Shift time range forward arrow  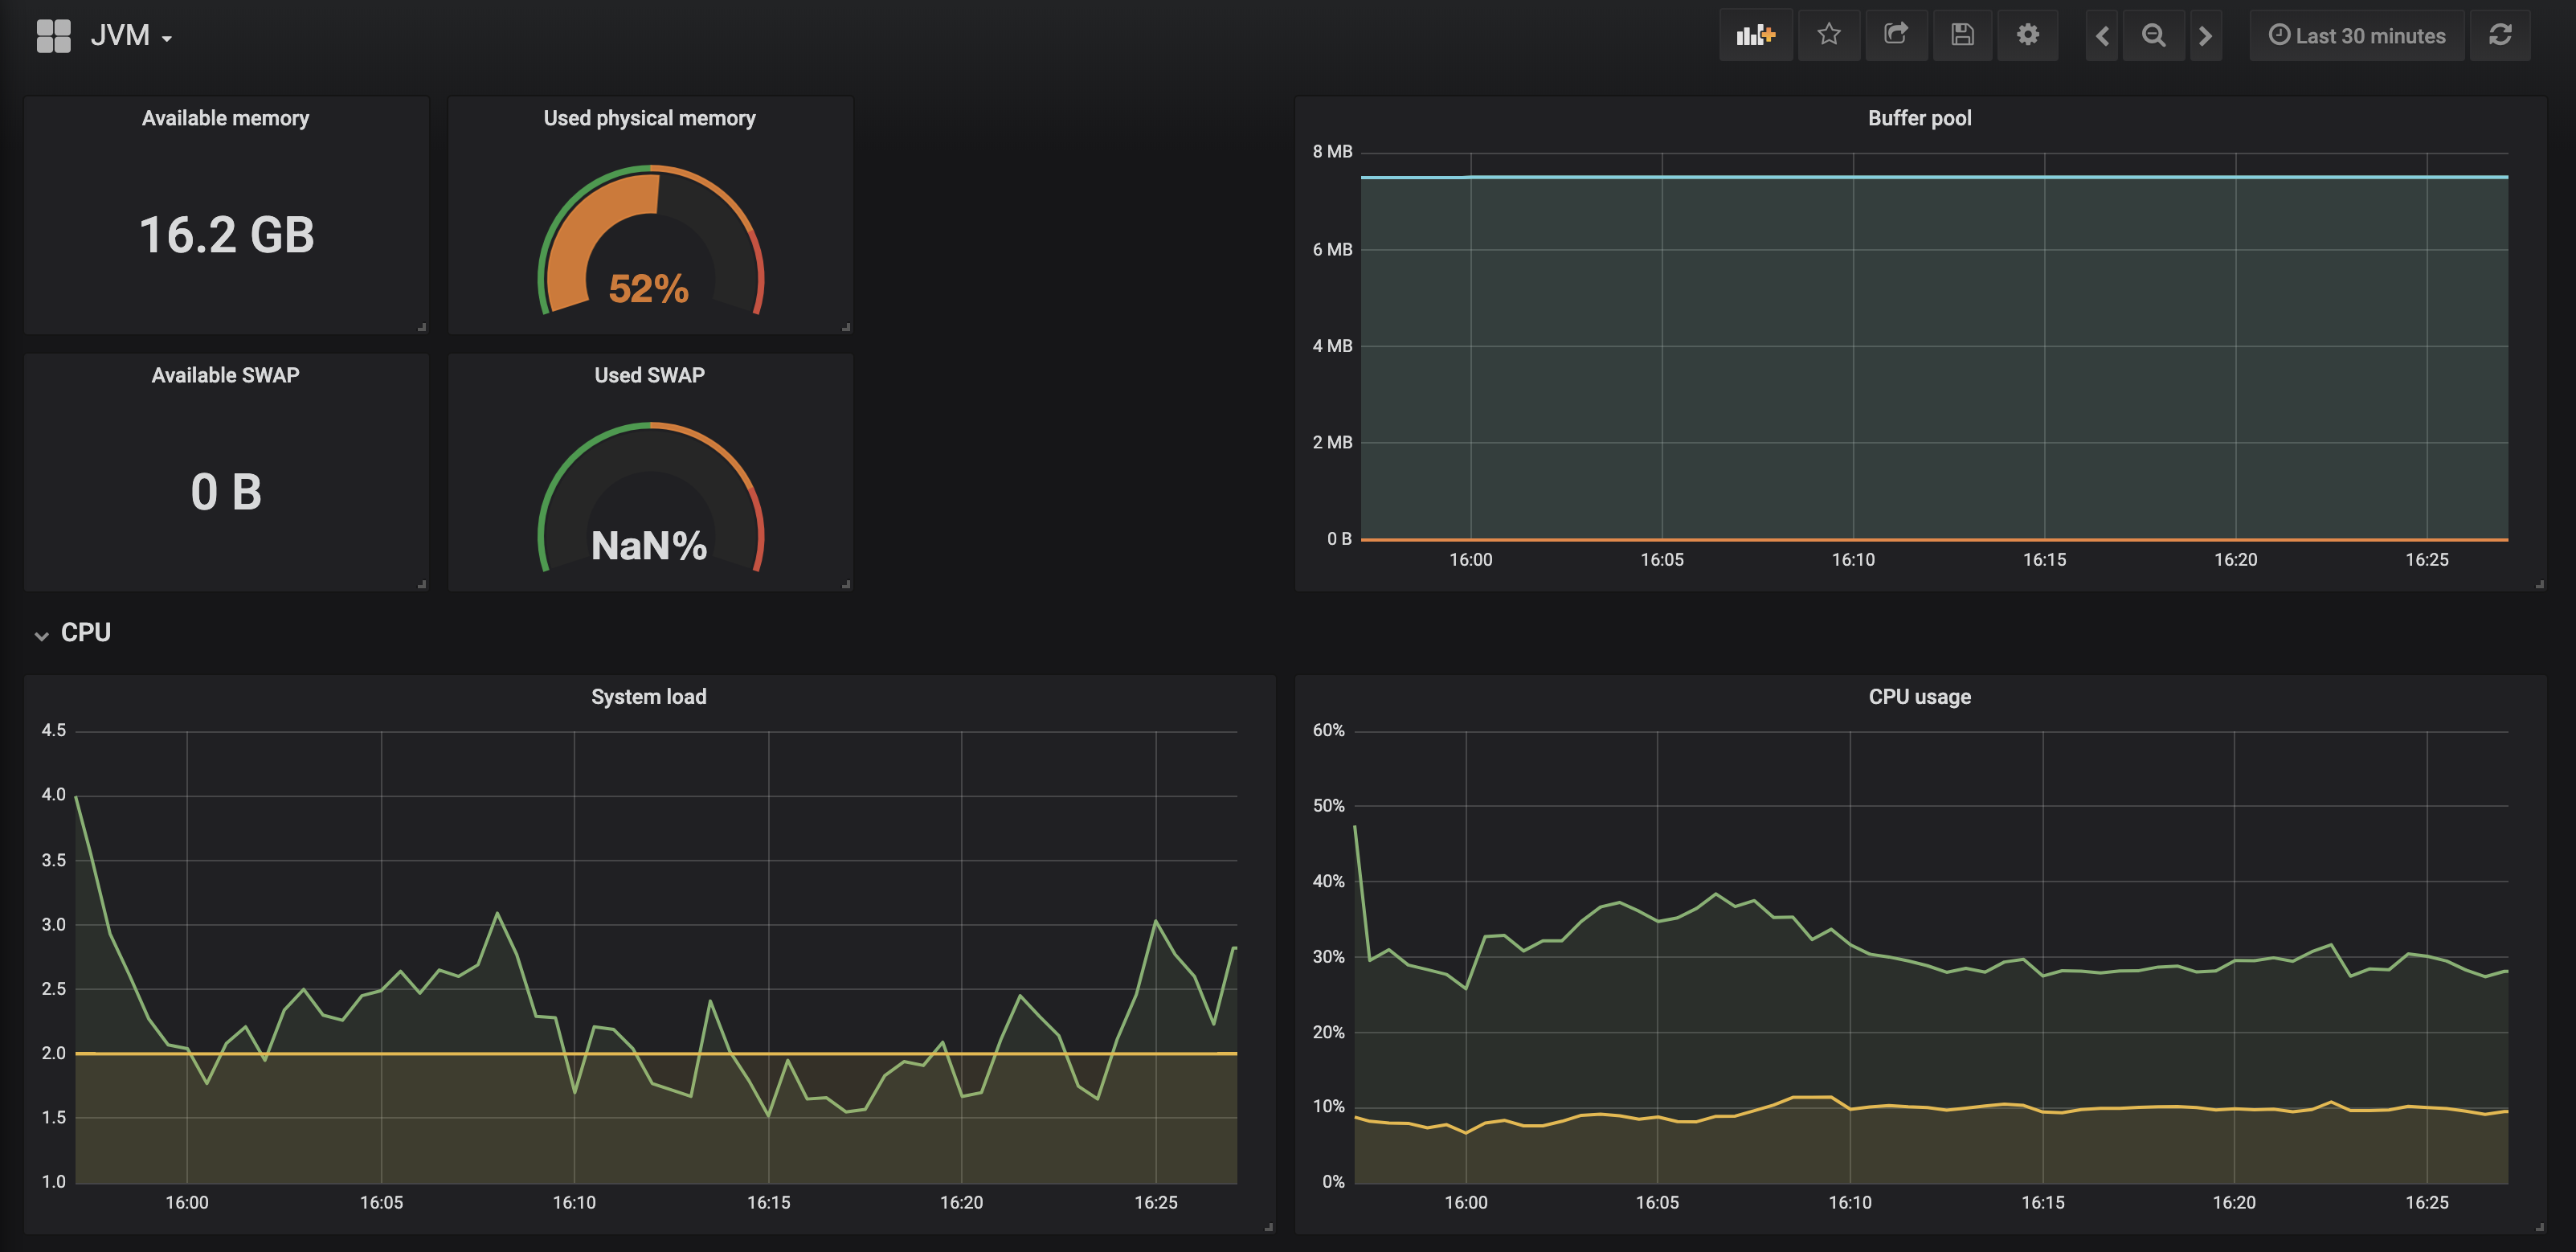(x=2205, y=36)
